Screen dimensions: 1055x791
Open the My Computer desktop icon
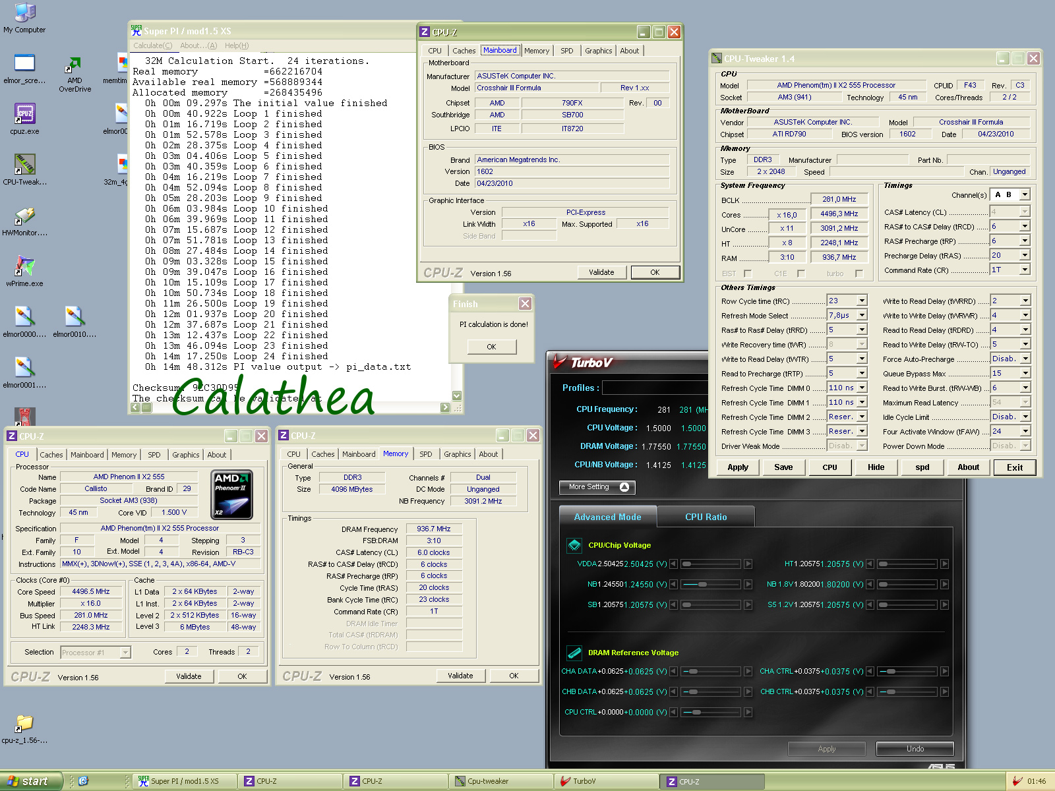point(24,13)
